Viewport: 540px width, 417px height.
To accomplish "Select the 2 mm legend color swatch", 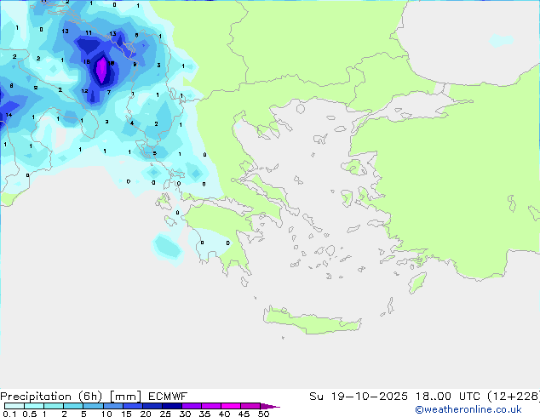I will (x=73, y=406).
